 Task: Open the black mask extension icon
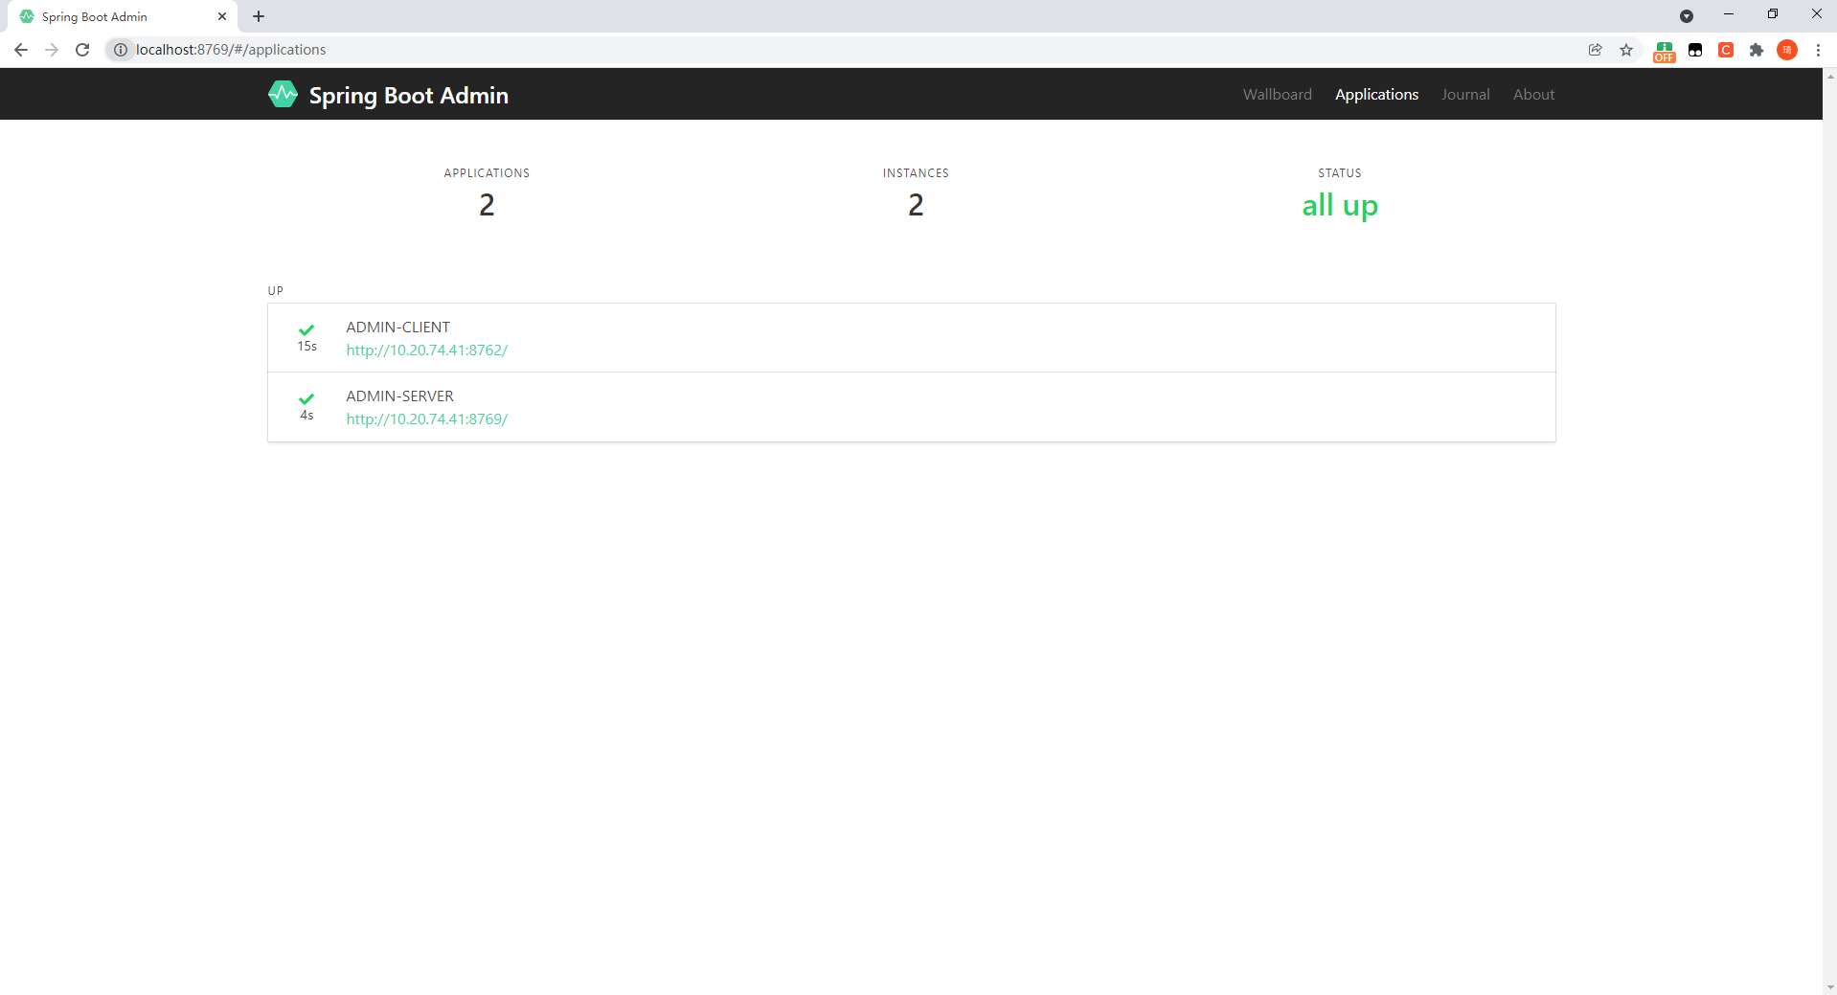1695,50
